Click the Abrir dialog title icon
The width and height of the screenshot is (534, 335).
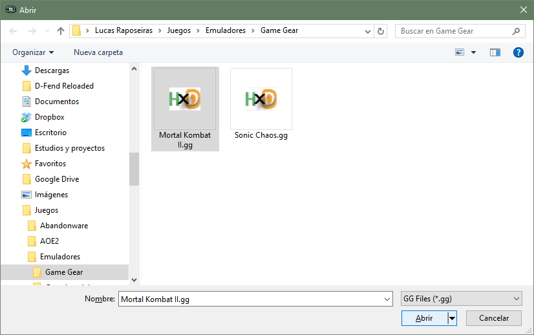coord(10,10)
